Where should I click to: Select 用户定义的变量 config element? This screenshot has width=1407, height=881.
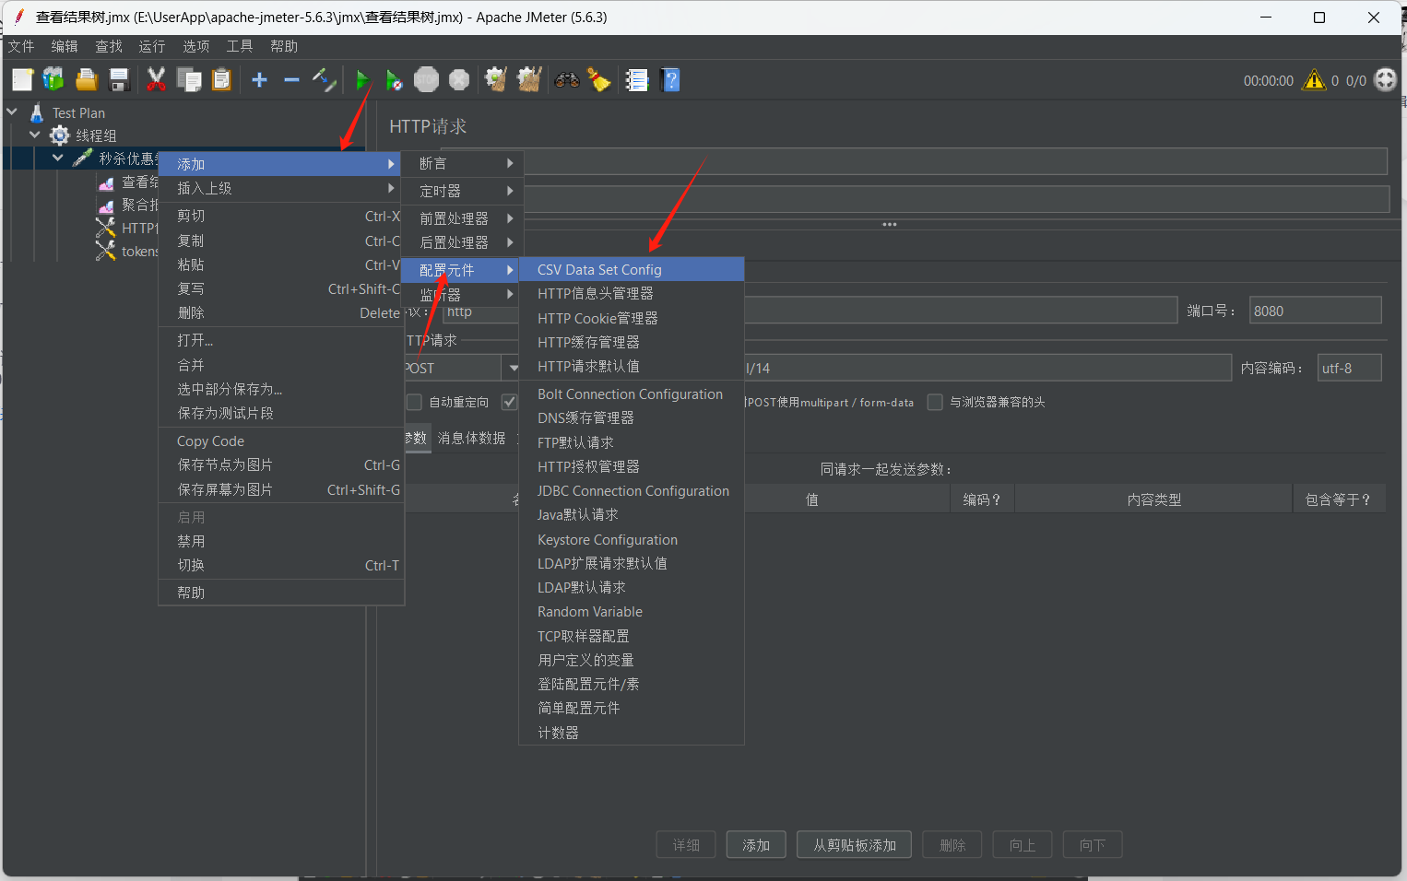[632, 660]
